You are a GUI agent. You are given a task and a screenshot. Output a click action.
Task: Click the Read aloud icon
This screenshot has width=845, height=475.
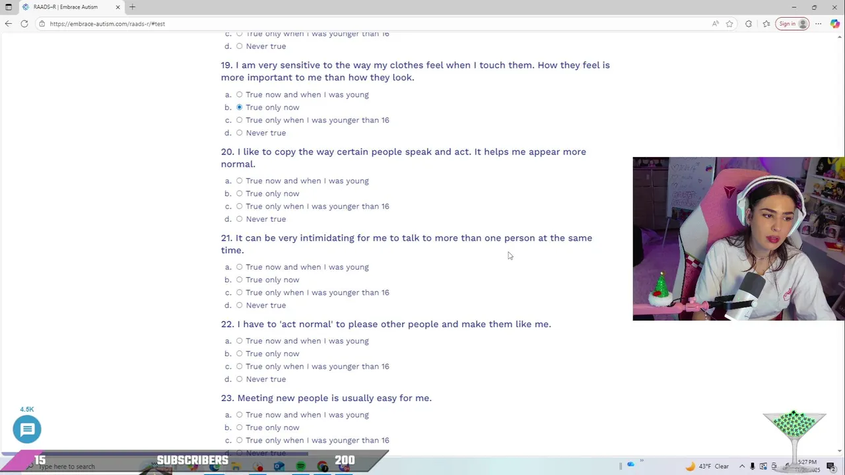click(715, 24)
